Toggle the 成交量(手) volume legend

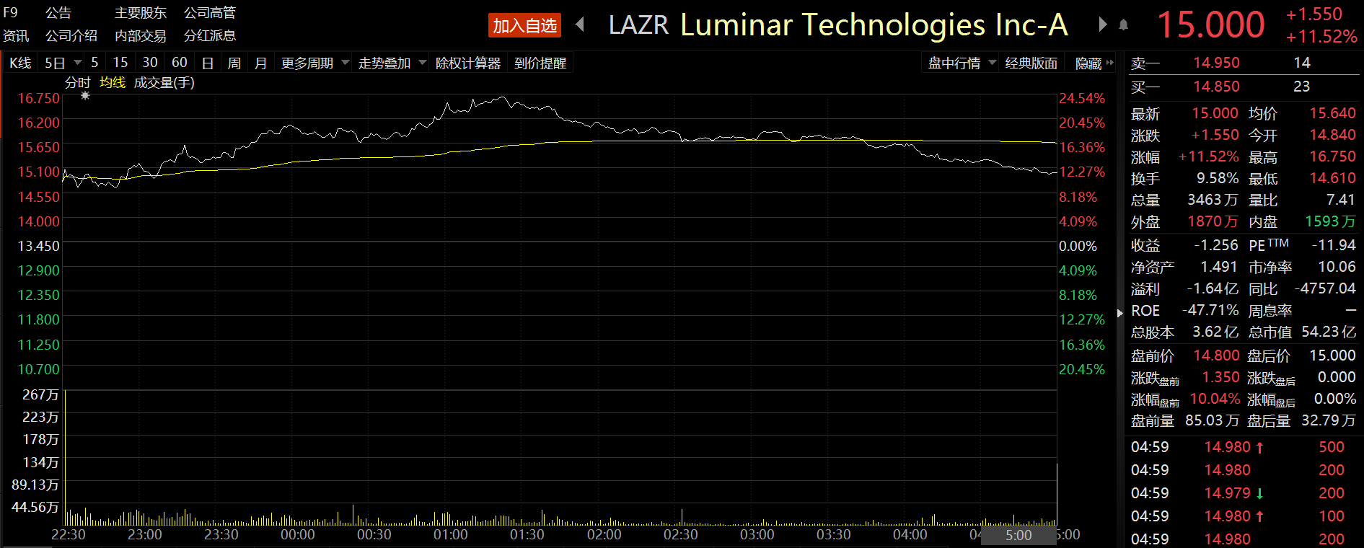click(164, 83)
